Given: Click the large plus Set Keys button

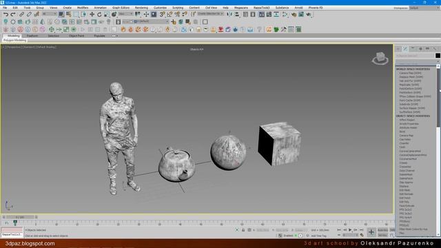Looking at the screenshot, I should point(371,232).
